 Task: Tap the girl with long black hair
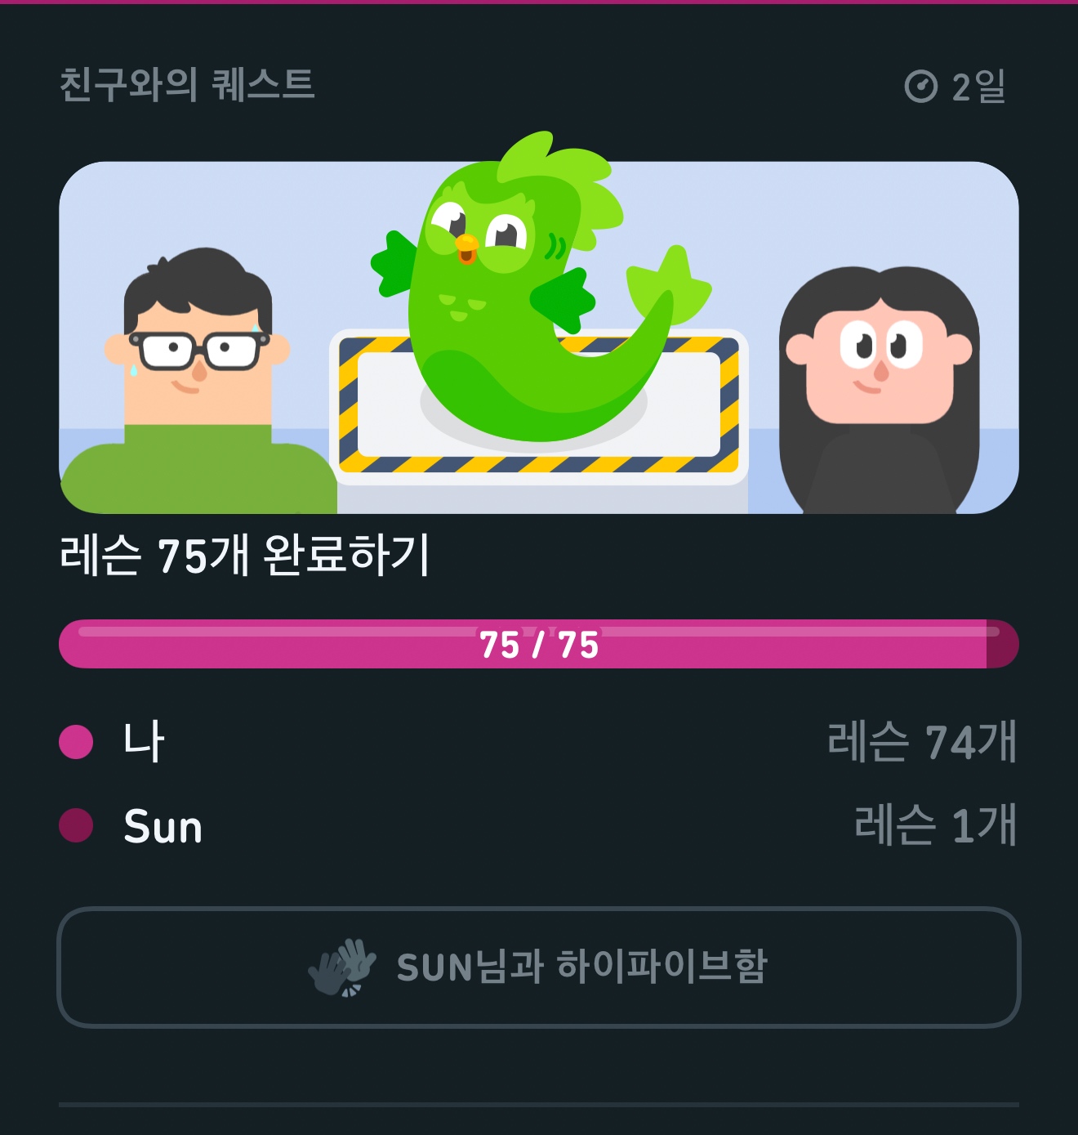[879, 384]
